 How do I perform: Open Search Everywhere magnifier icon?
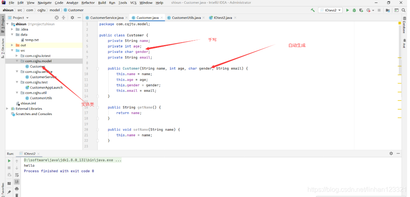(x=403, y=10)
